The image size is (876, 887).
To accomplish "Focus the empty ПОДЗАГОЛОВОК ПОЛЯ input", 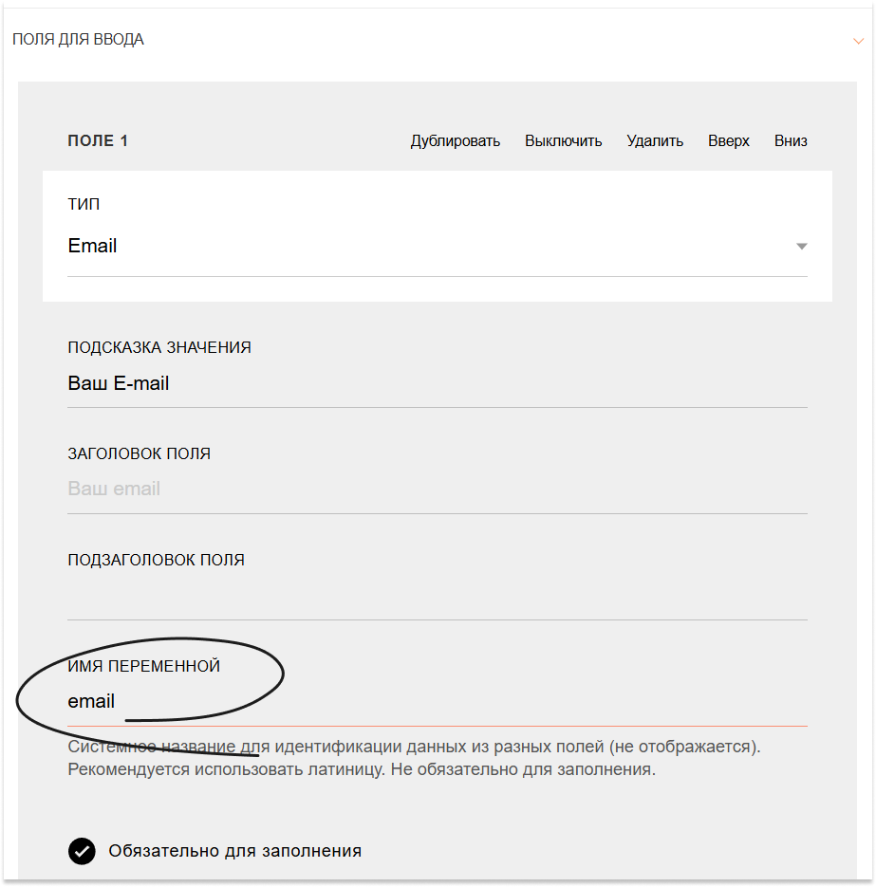I will [438, 595].
